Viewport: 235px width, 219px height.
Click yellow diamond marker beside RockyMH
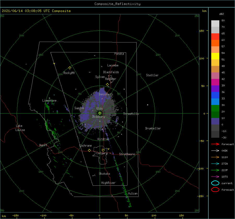click(x=70, y=68)
